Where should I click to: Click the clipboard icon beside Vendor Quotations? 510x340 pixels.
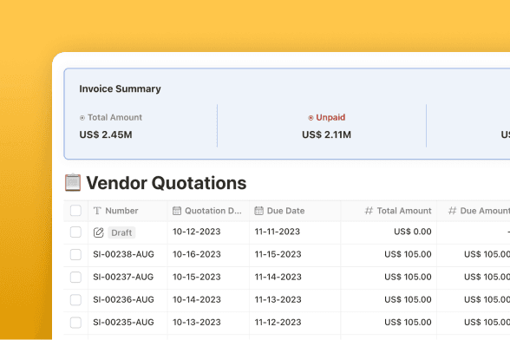click(73, 182)
